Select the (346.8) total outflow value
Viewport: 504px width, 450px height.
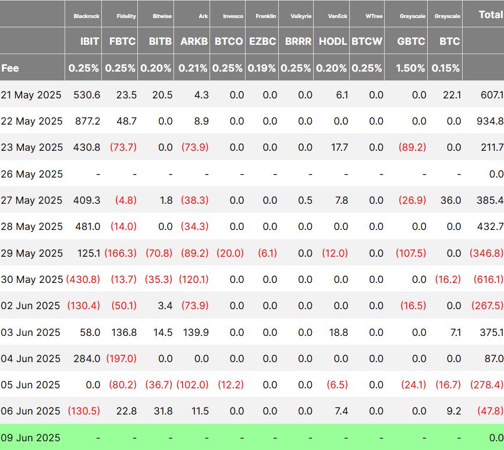click(x=487, y=253)
